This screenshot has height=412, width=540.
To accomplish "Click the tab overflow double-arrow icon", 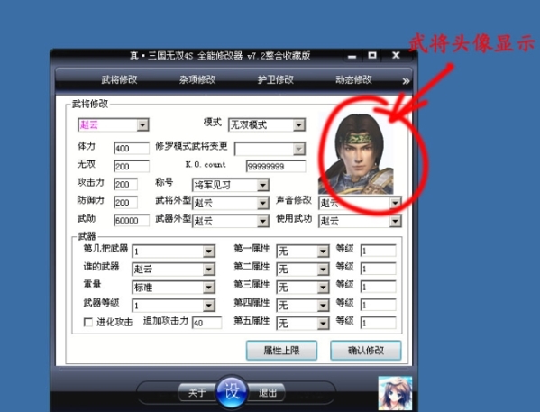I will coord(406,81).
